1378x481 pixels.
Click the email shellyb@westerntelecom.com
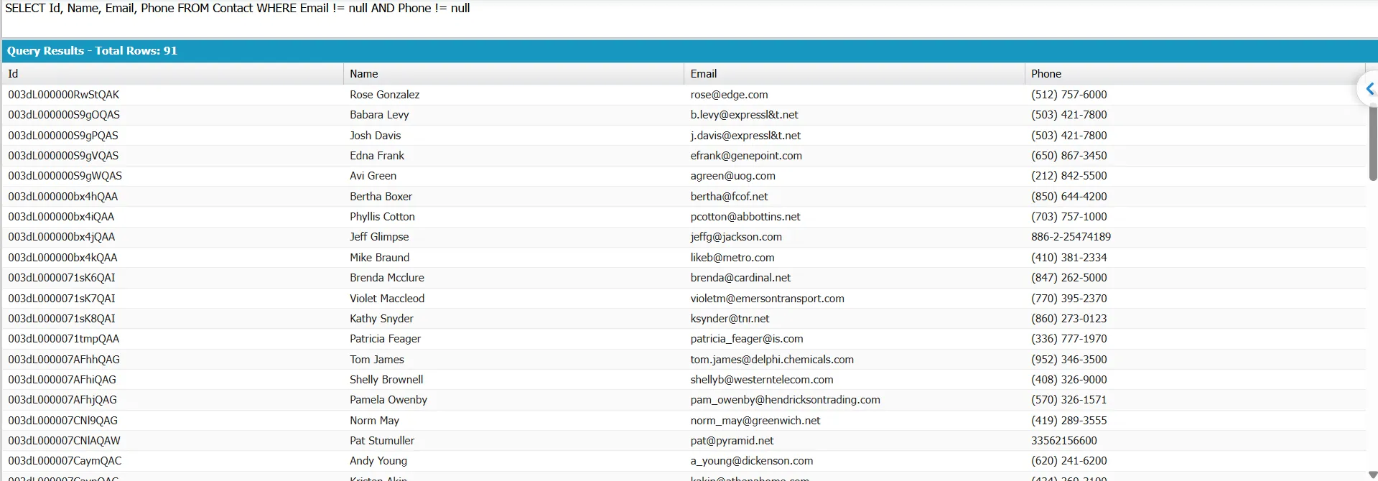tap(762, 380)
